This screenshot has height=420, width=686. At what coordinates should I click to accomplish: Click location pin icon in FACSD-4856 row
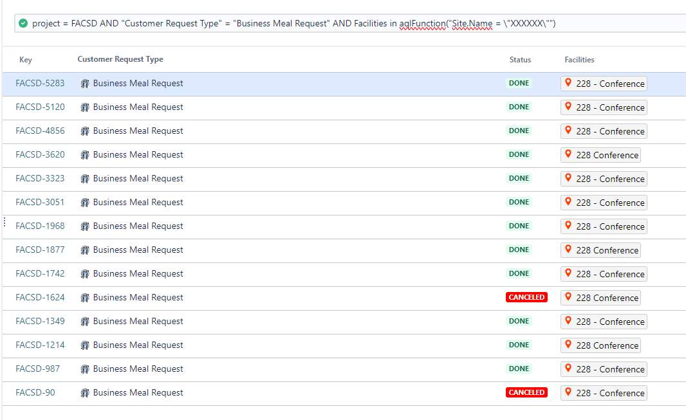pos(568,130)
